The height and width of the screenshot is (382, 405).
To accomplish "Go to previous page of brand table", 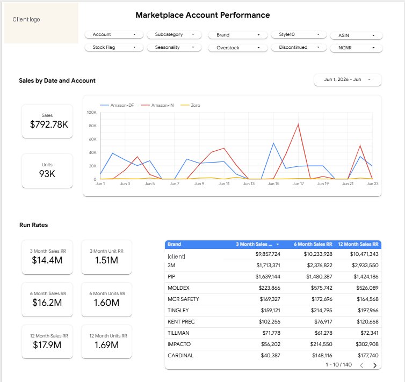I will (x=361, y=365).
